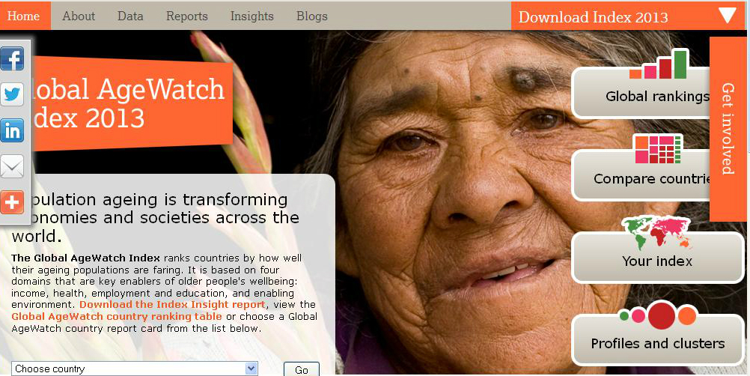Click the treemap grid icon above Compare countries
The image size is (750, 376).
(x=658, y=149)
